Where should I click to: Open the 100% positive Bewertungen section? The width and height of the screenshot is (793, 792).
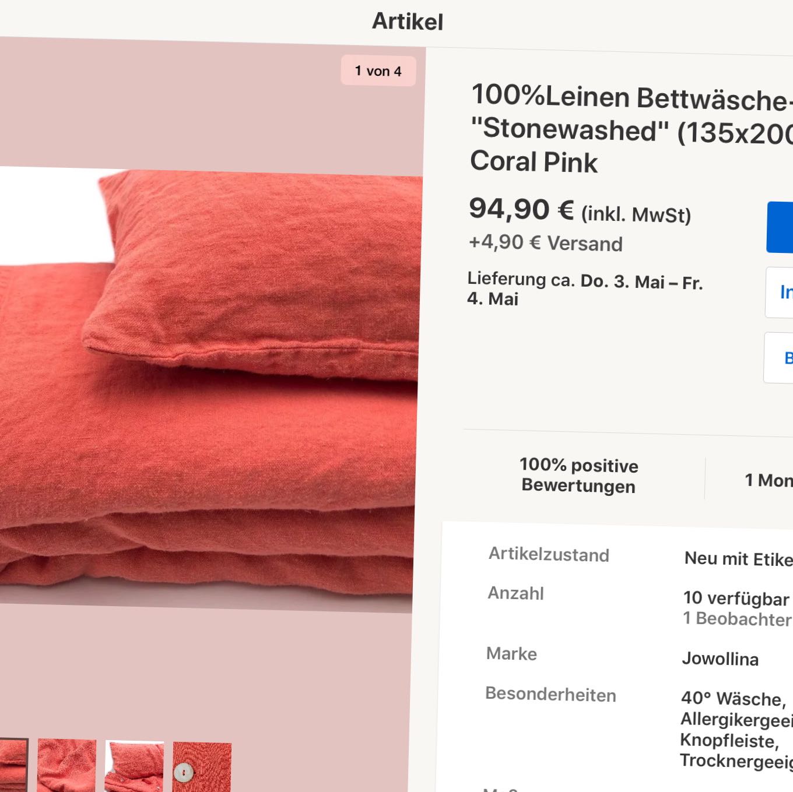click(578, 476)
